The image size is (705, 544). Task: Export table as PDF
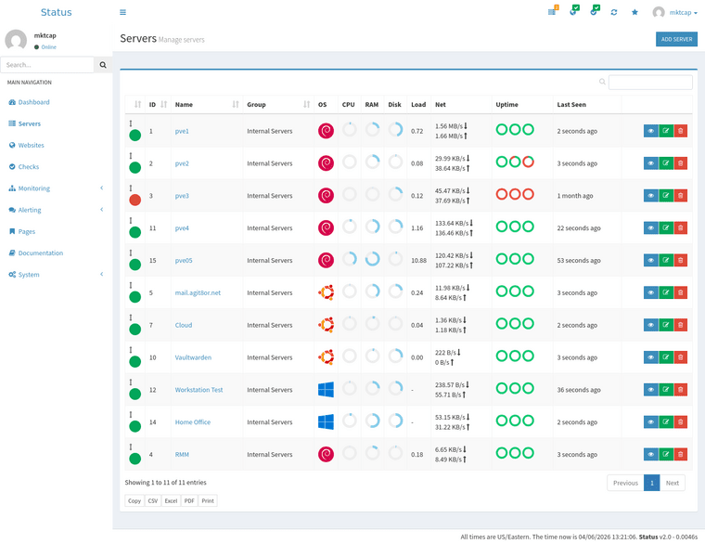[x=189, y=500]
